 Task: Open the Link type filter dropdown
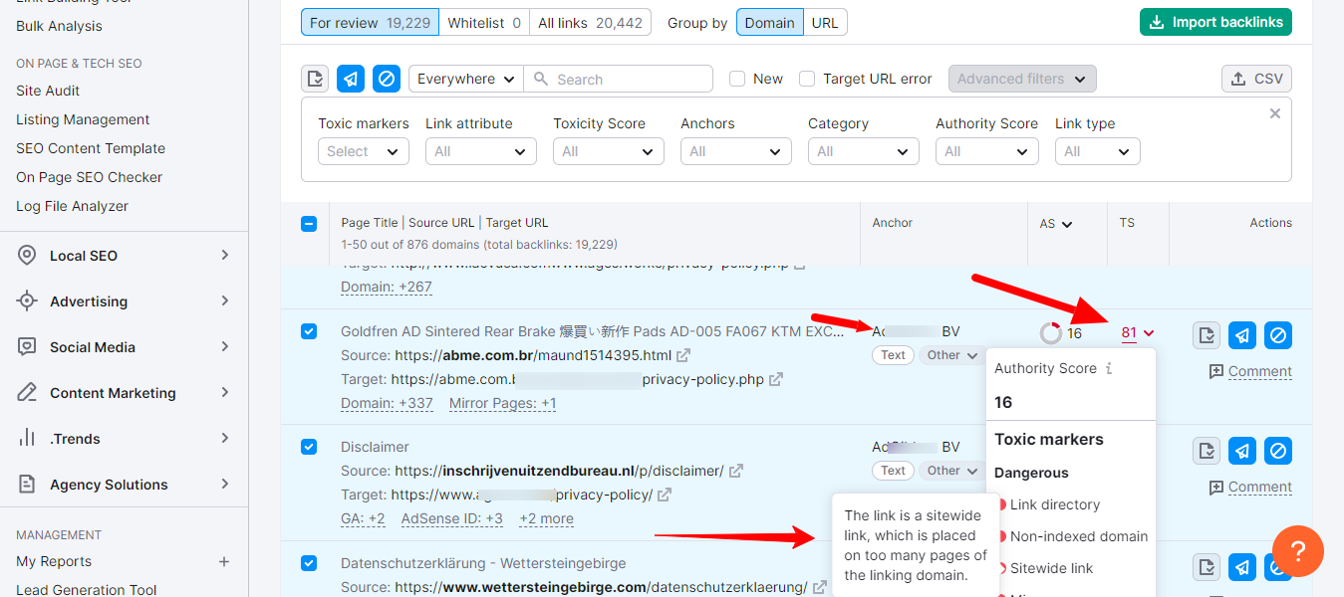click(1098, 151)
